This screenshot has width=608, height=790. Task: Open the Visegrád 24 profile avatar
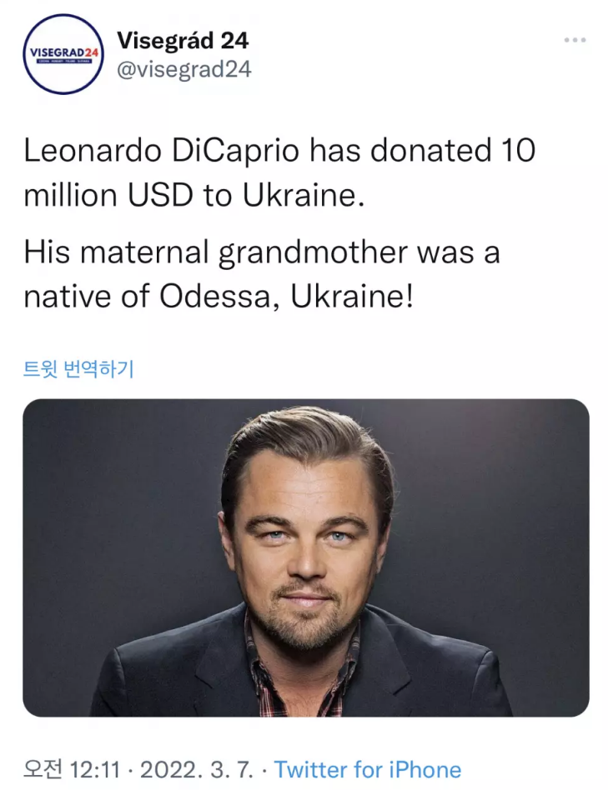[63, 54]
